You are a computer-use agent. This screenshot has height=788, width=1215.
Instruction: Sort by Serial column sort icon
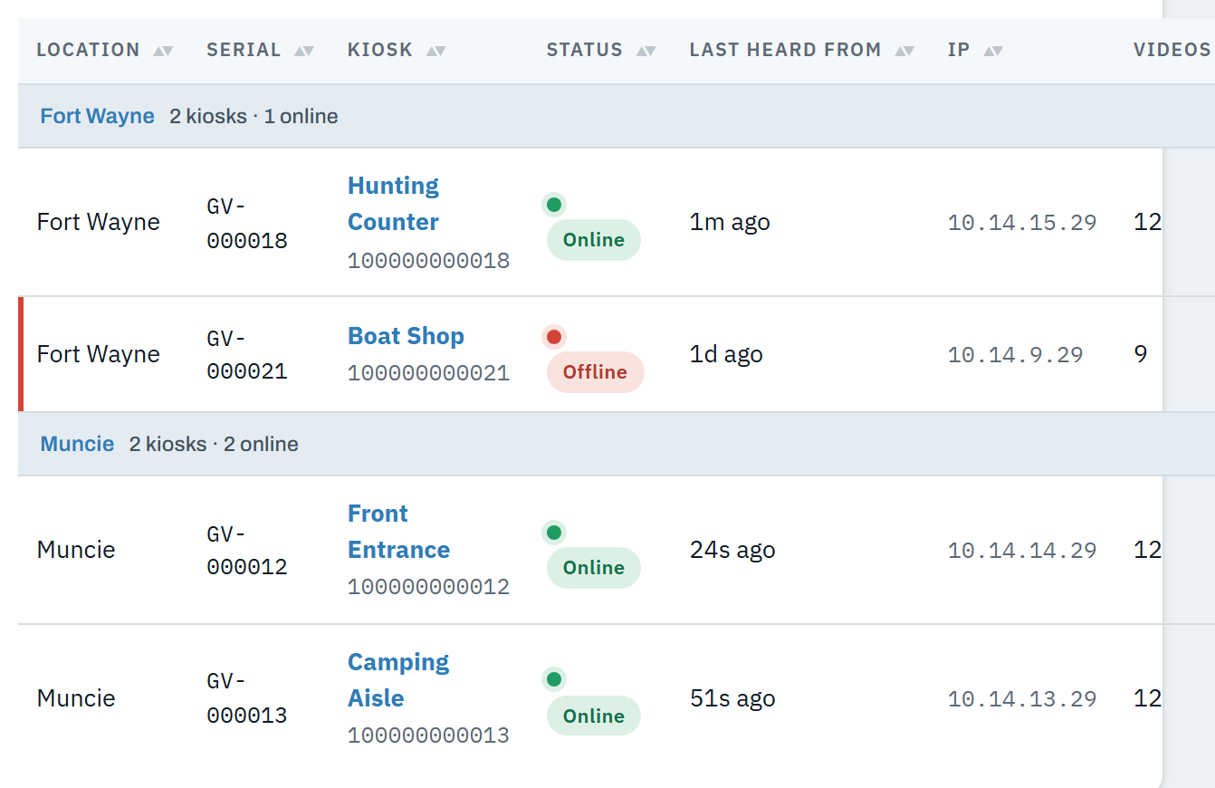304,51
